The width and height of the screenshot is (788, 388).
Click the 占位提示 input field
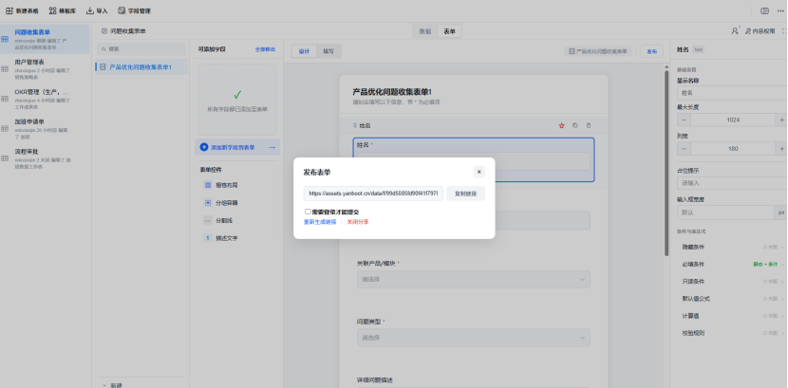pyautogui.click(x=732, y=183)
